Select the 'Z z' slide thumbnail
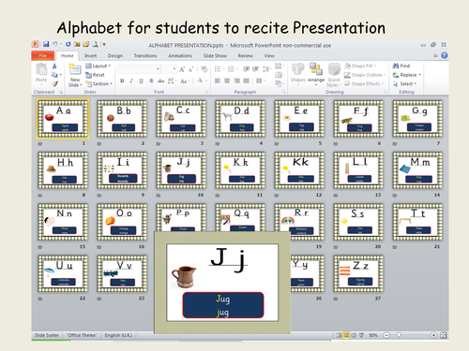 point(358,273)
